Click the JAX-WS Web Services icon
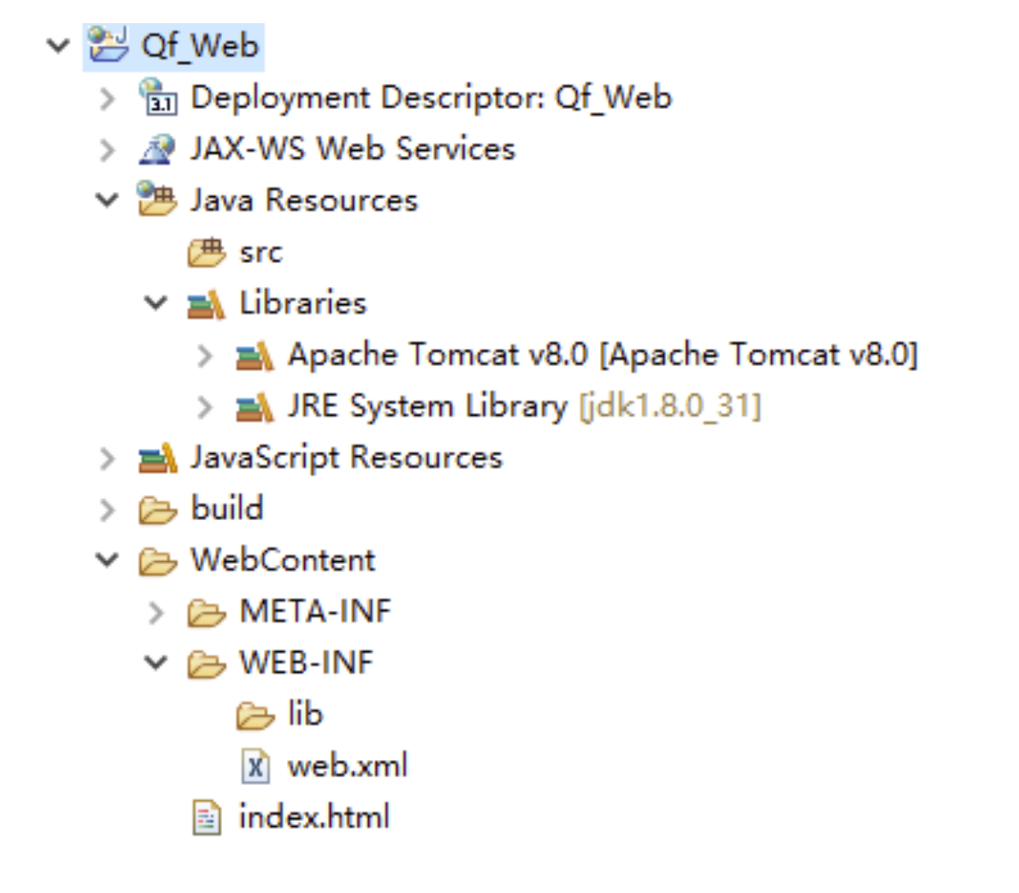This screenshot has height=893, width=1019. [x=157, y=149]
